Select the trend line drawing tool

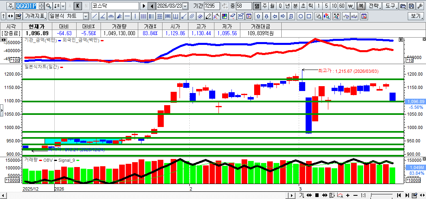click(94, 16)
